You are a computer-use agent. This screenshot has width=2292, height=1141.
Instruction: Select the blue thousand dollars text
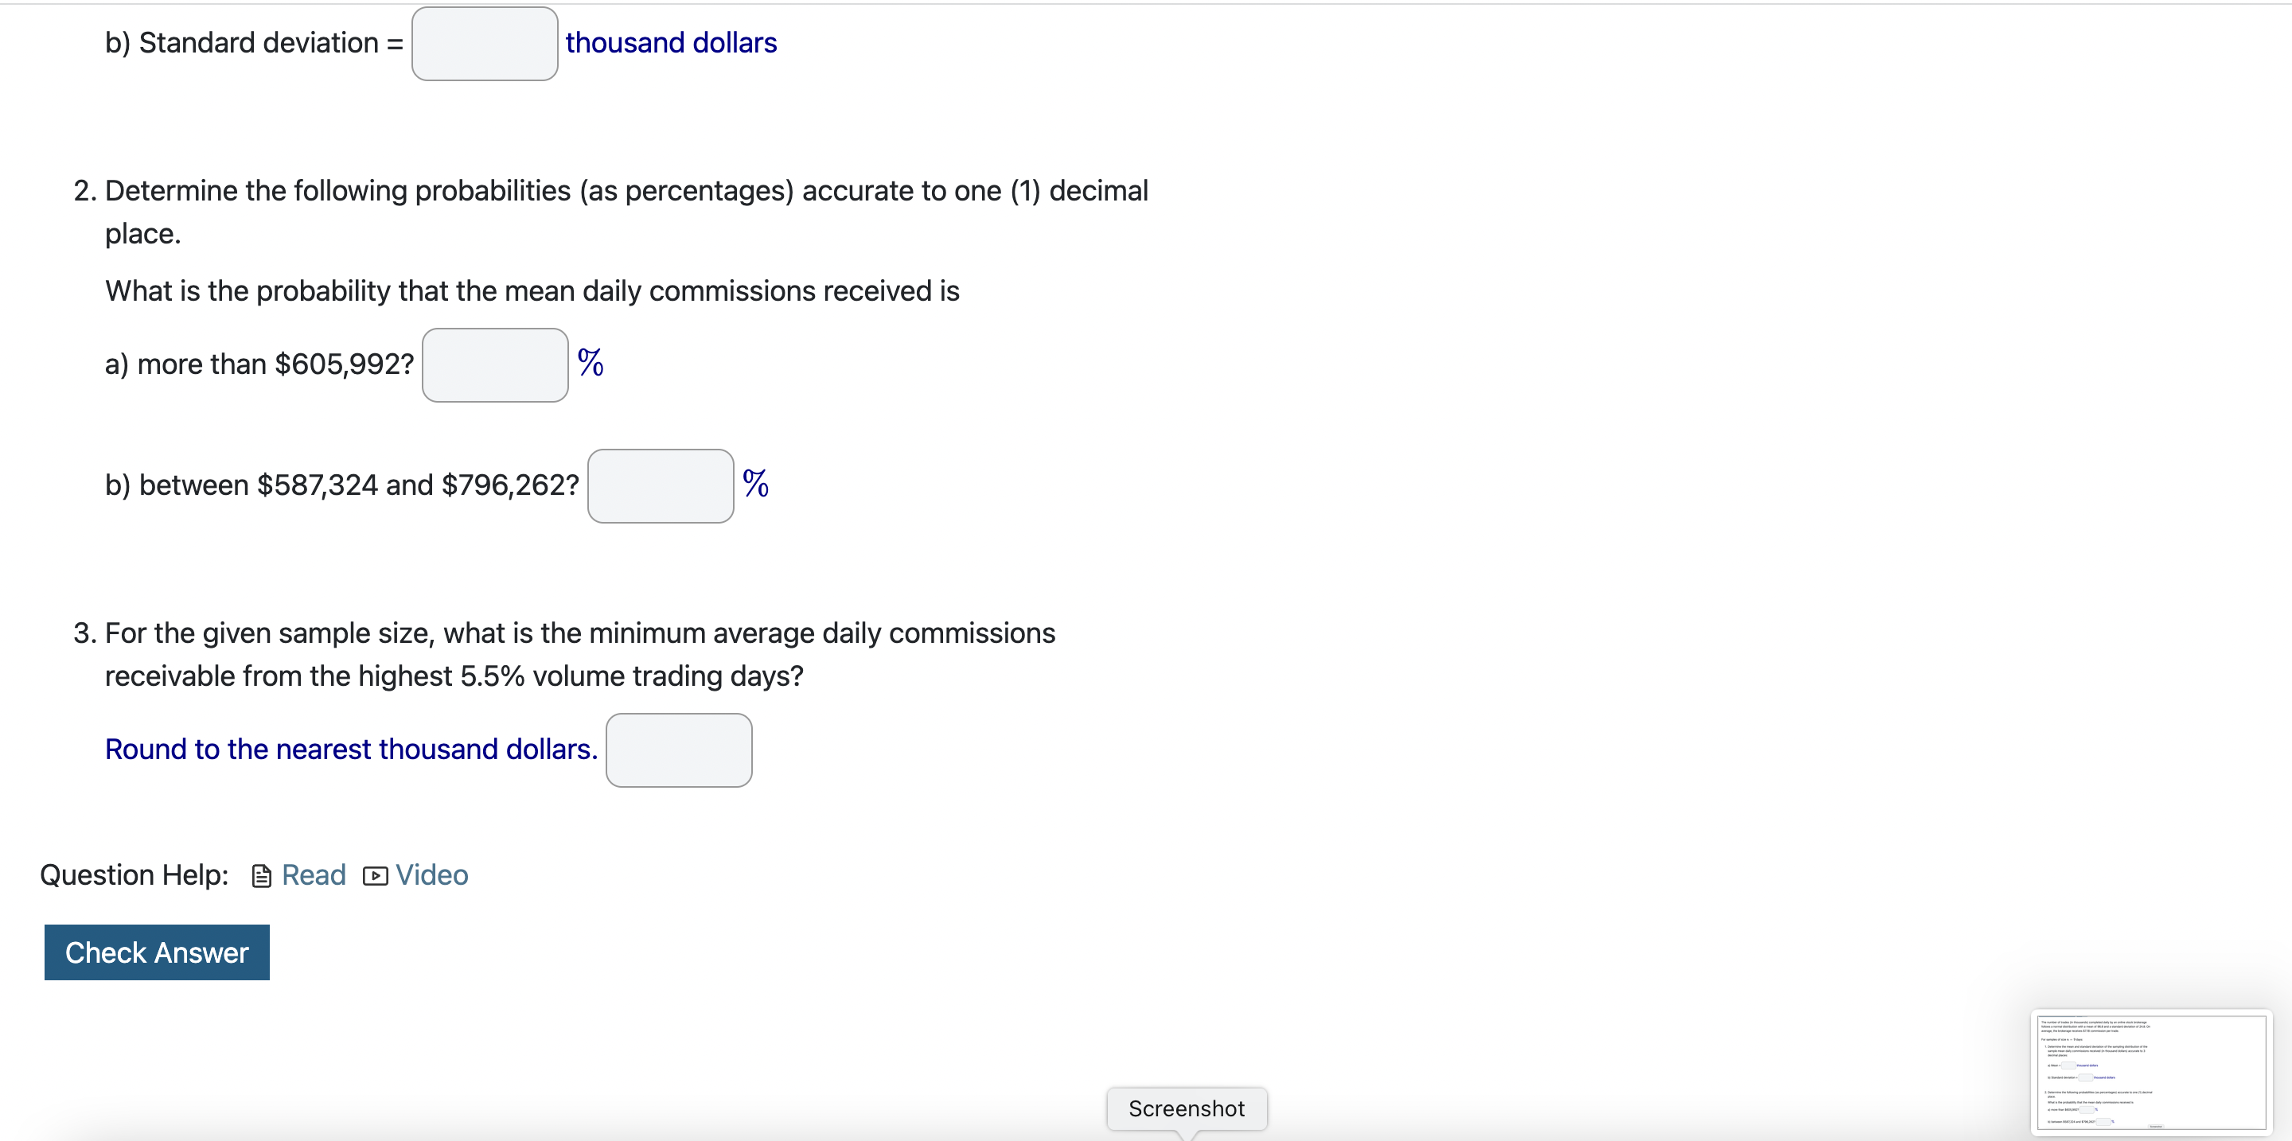click(x=671, y=42)
